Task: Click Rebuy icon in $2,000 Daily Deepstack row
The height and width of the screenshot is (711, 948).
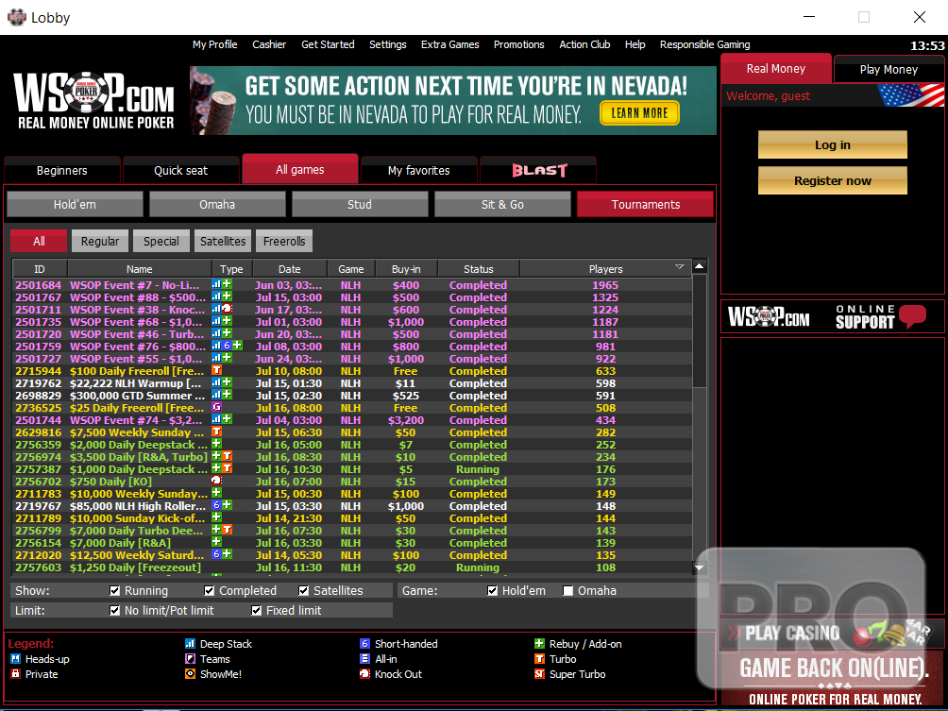Action: (216, 444)
